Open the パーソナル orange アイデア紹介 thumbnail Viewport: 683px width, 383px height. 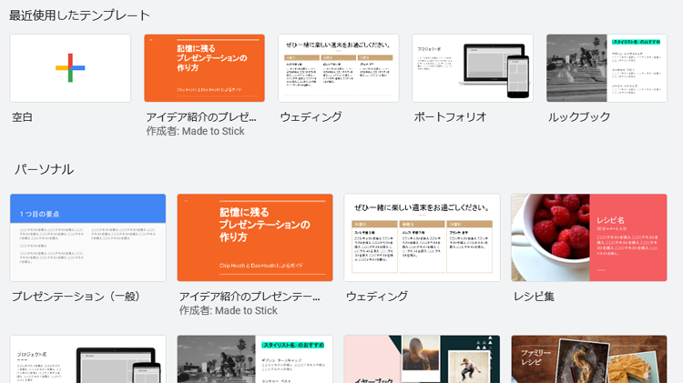tap(255, 237)
